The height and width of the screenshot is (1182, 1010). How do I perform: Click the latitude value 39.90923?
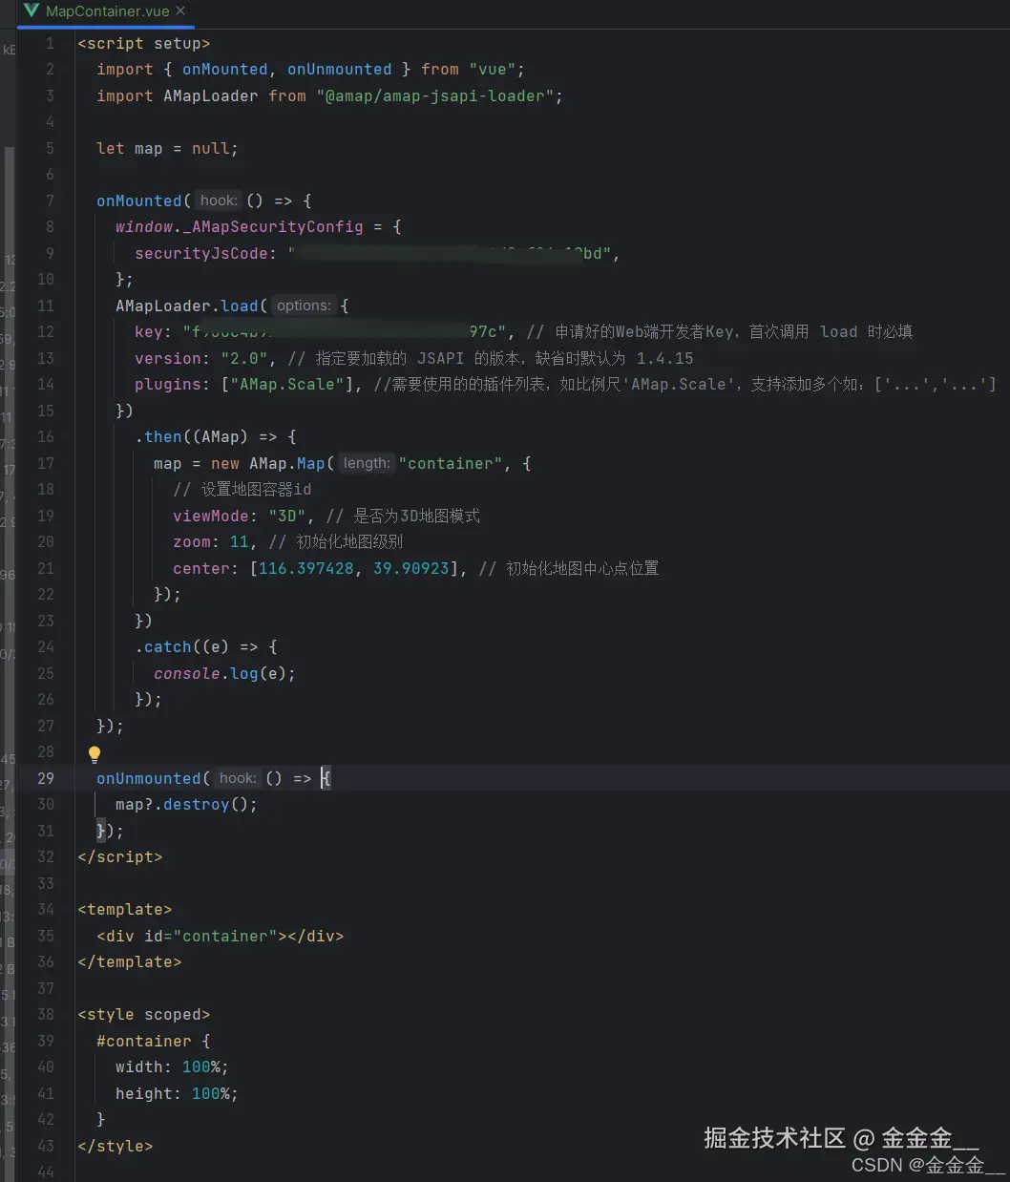(x=411, y=568)
